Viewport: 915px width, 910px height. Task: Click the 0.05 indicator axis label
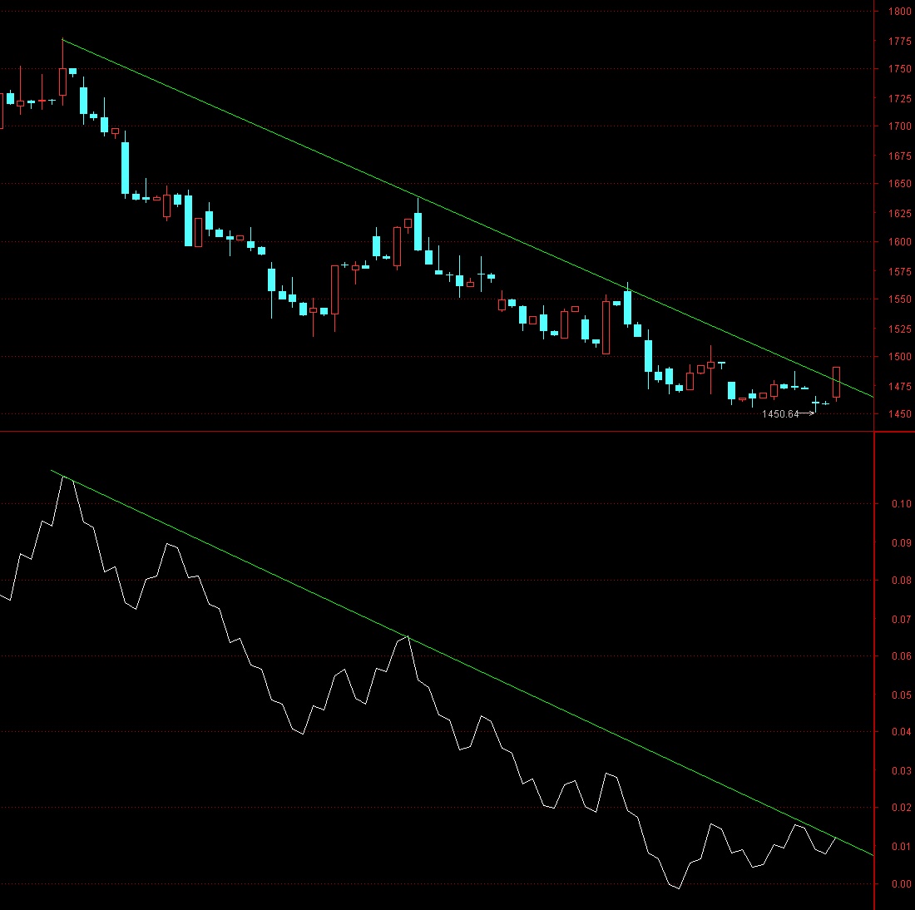tap(901, 695)
